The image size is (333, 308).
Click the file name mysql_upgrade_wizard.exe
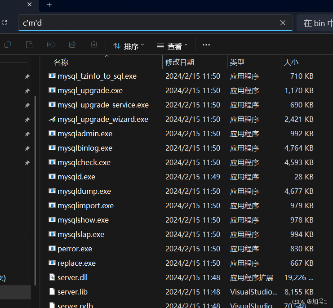click(103, 119)
